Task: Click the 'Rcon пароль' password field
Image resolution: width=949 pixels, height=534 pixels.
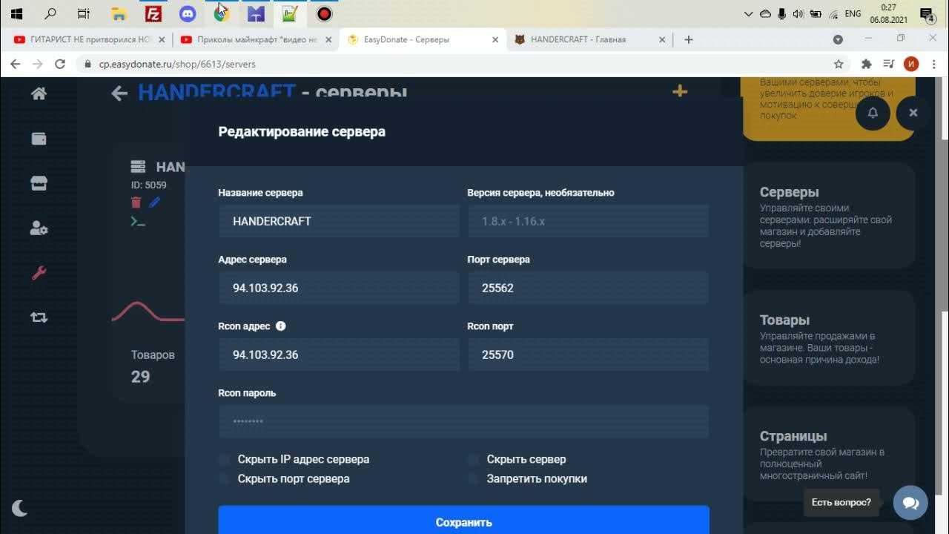Action: (463, 421)
